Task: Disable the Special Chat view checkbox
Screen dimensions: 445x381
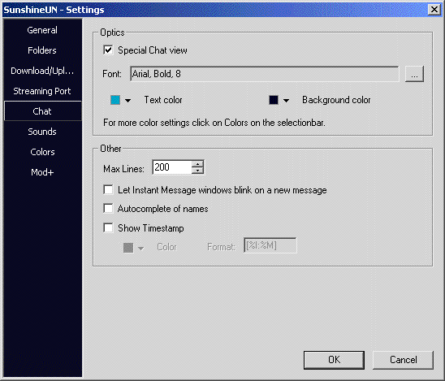Action: pyautogui.click(x=108, y=50)
